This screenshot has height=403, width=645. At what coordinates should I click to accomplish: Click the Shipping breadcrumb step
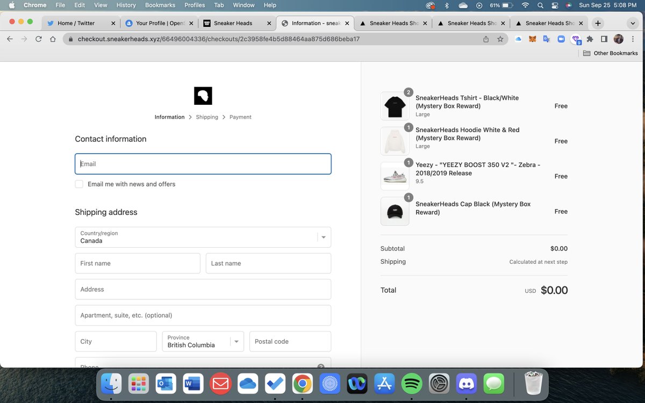click(207, 117)
